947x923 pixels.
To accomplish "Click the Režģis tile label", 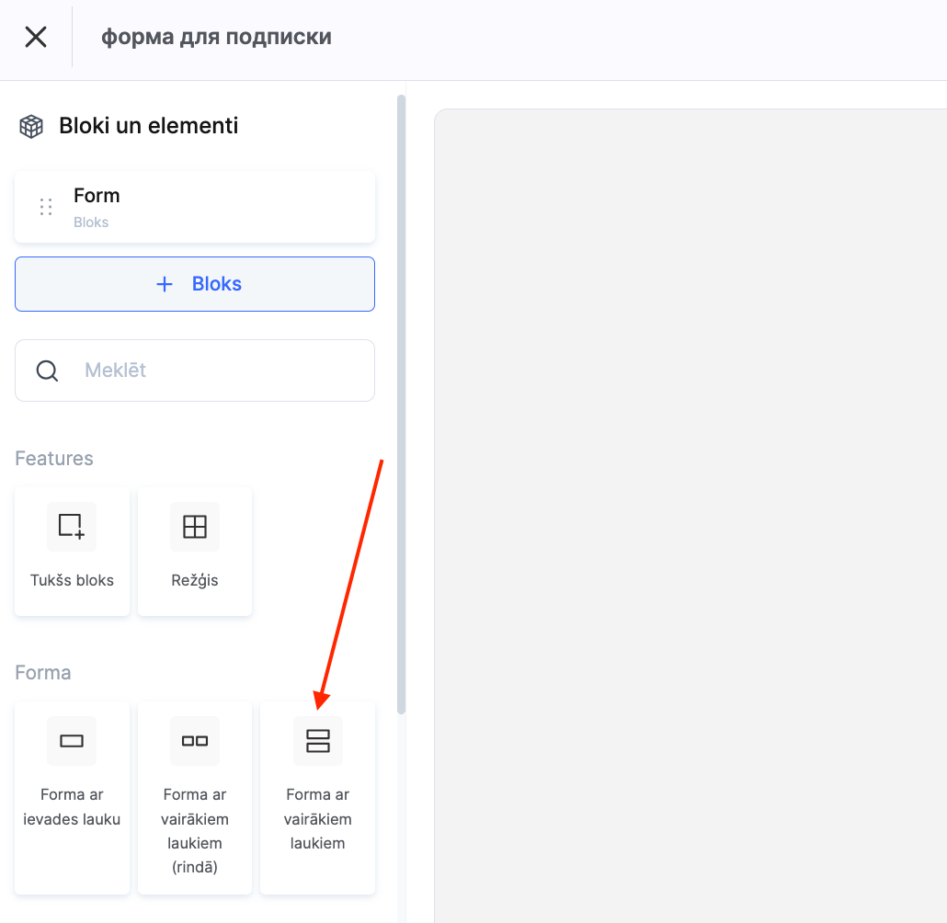I will [x=195, y=580].
